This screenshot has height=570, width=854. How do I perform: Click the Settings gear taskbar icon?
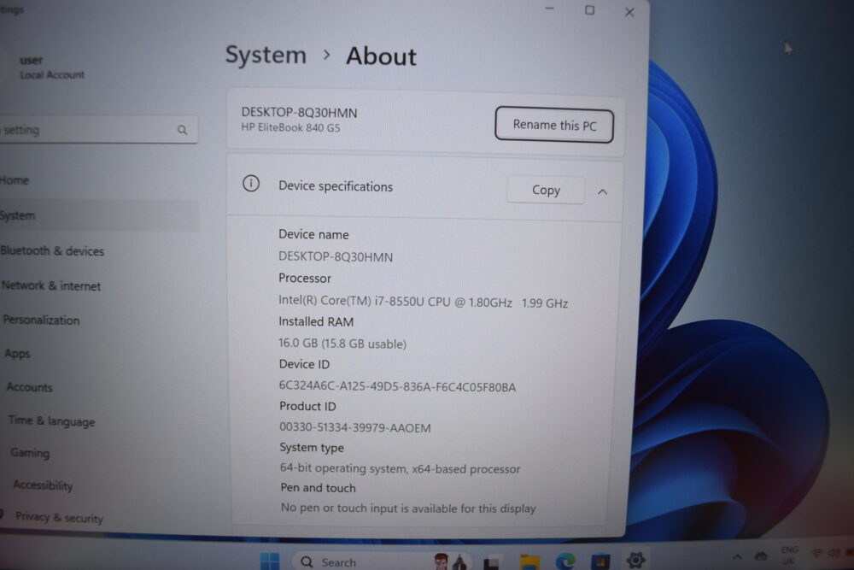(635, 559)
